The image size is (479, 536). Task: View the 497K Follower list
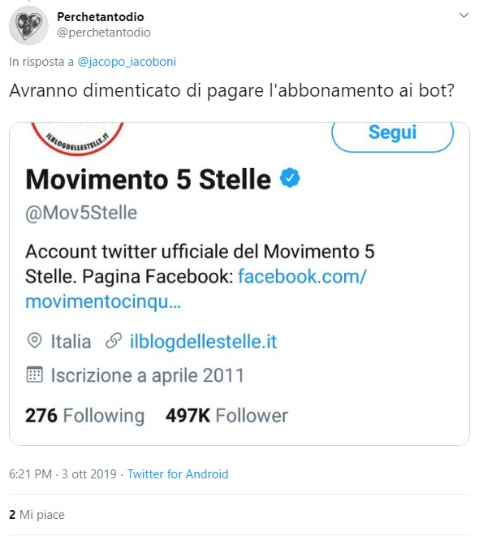tap(227, 416)
